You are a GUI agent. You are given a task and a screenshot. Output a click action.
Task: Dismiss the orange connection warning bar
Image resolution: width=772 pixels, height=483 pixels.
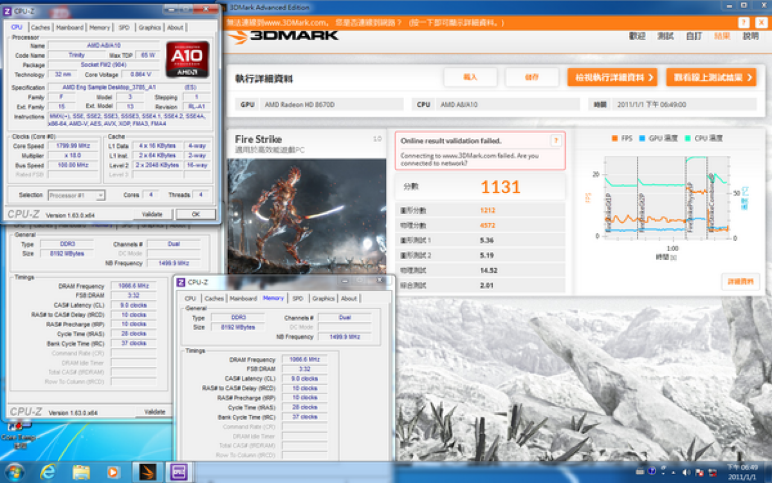point(761,23)
